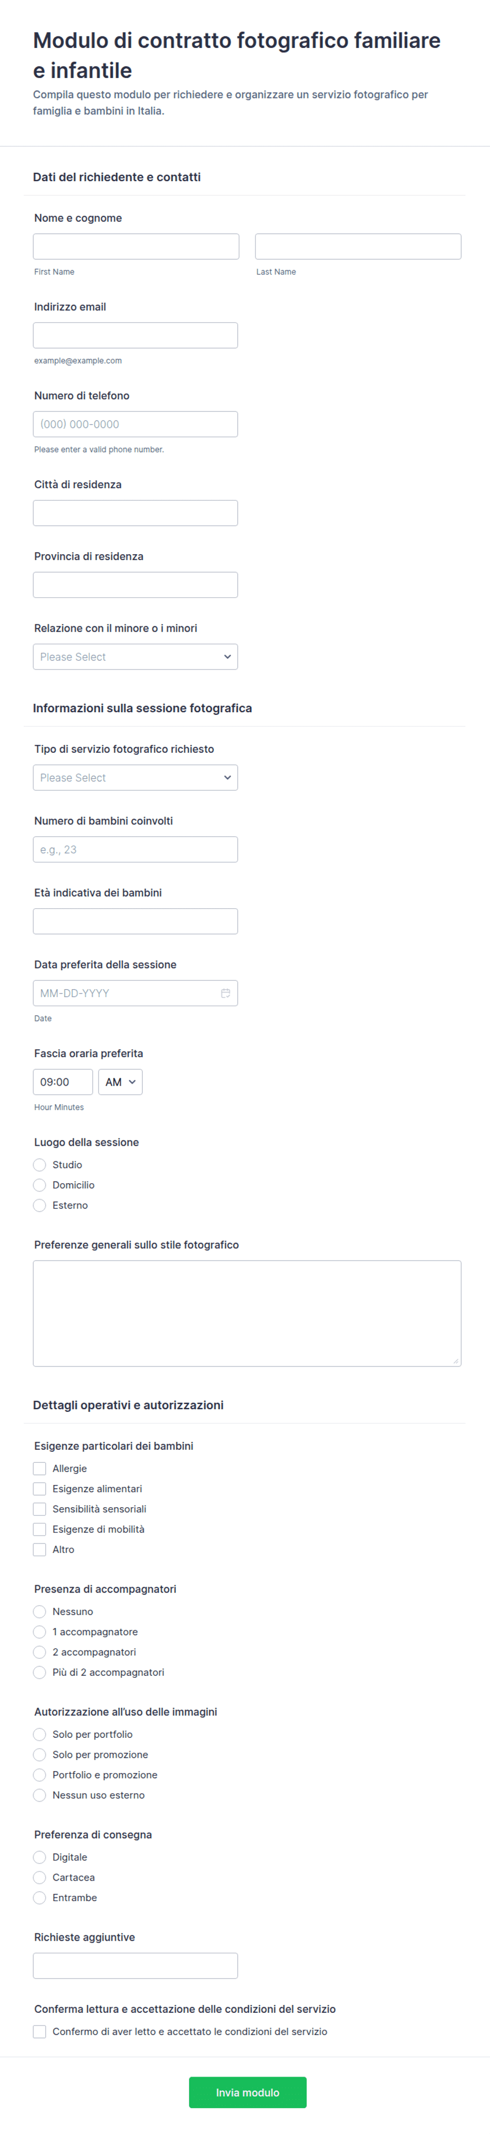Focus the First Name input field
Screen dimensions: 490x2134
136,246
